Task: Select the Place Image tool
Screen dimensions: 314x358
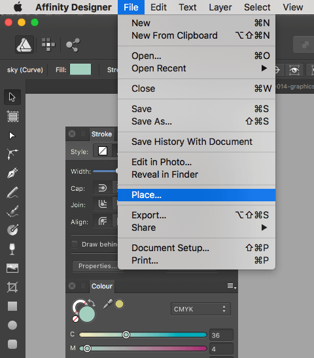Action: point(12,268)
